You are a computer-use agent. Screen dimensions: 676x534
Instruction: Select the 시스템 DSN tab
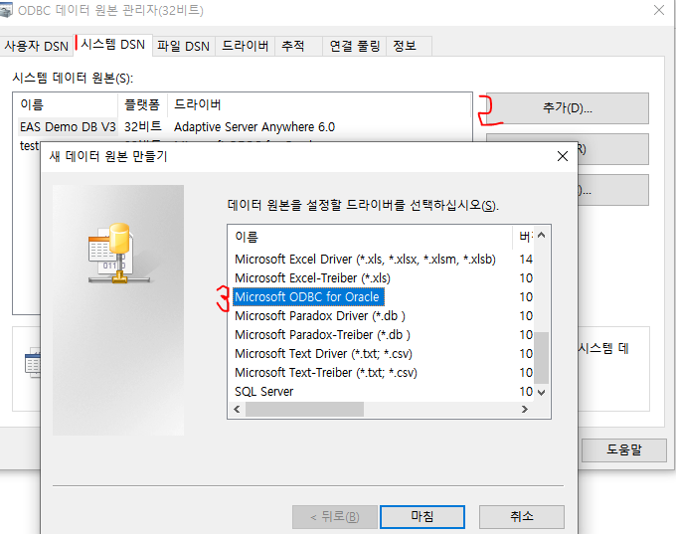[x=113, y=45]
